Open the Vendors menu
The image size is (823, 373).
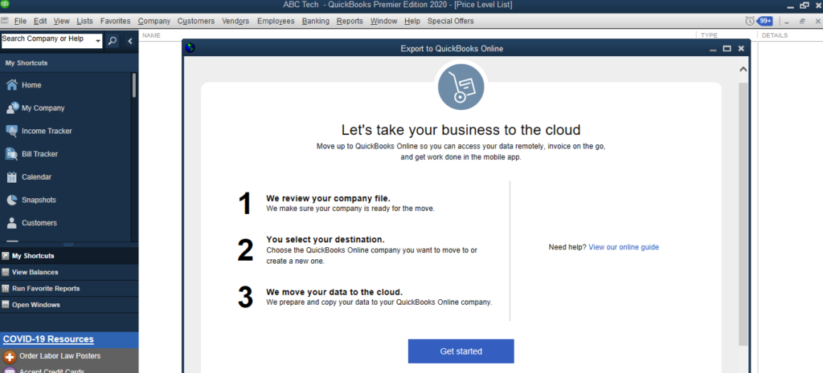click(x=235, y=21)
